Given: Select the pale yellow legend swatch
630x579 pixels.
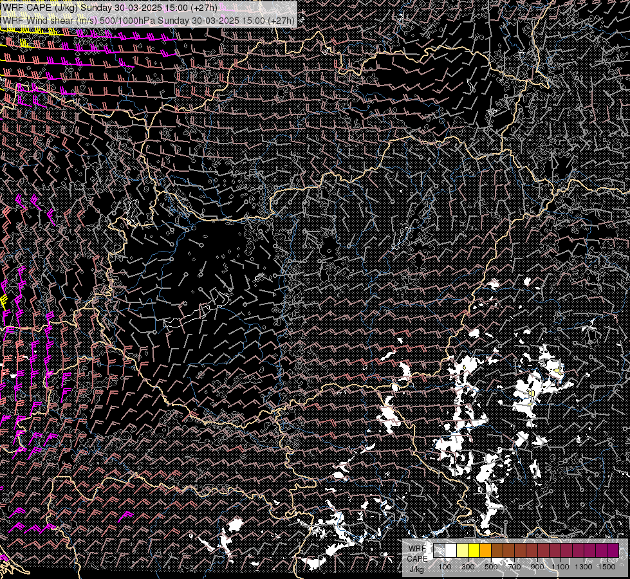Looking at the screenshot, I should (463, 550).
